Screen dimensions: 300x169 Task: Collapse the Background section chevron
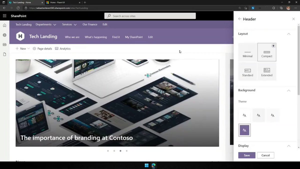pyautogui.click(x=289, y=90)
